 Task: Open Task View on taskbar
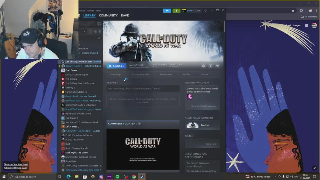coord(60,177)
